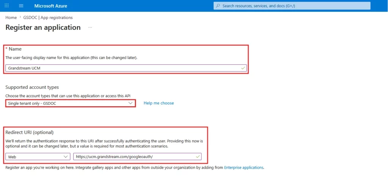Click the Supported account types label

pyautogui.click(x=32, y=87)
